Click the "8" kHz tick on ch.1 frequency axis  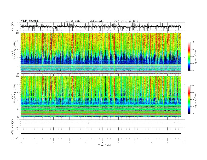pyautogui.click(x=18, y=41)
